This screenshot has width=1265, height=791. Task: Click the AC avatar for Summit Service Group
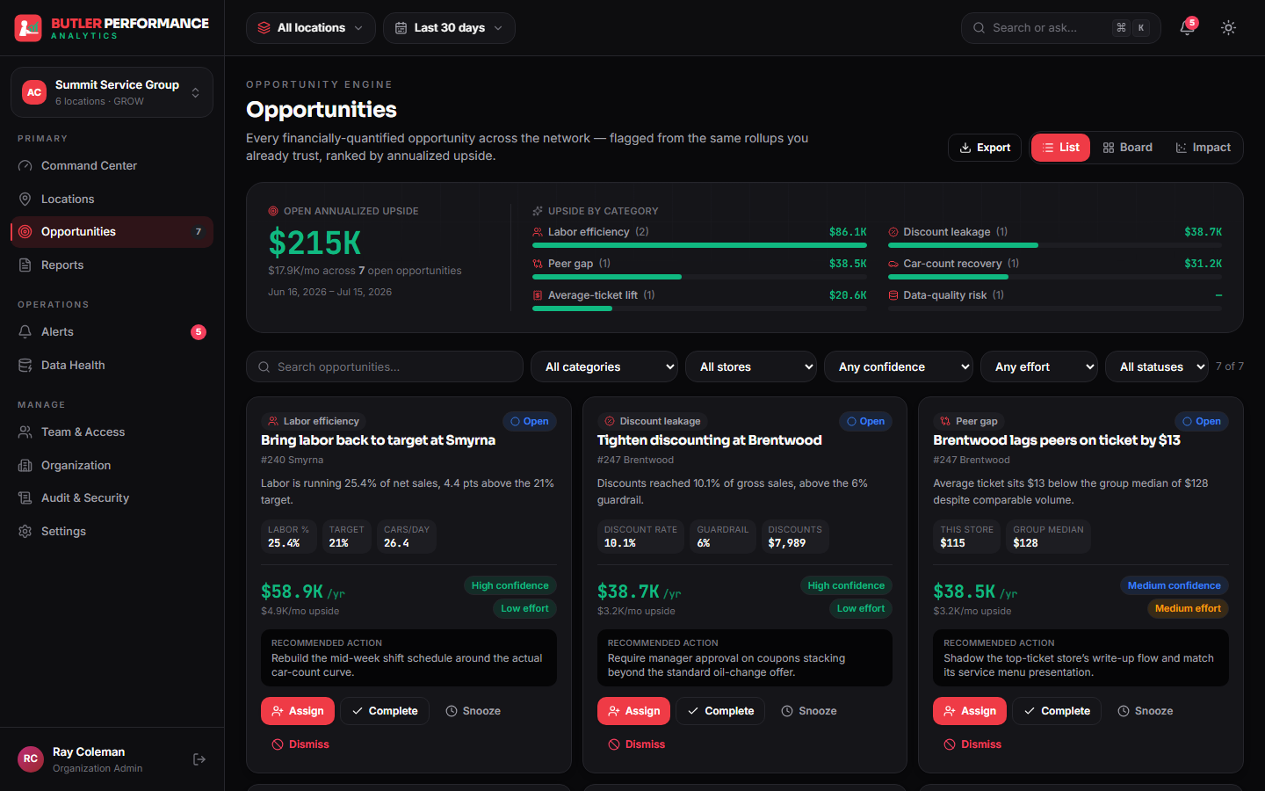point(34,92)
